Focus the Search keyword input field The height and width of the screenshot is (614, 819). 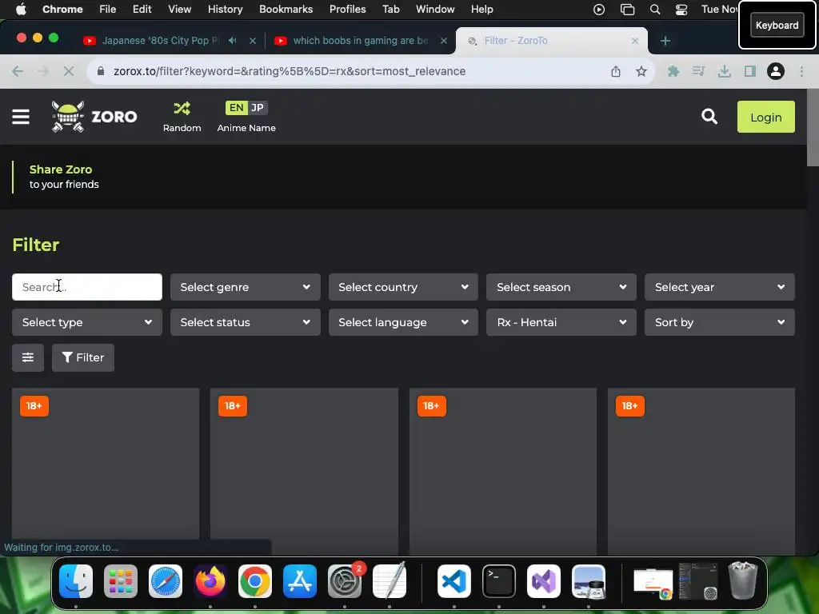point(86,287)
